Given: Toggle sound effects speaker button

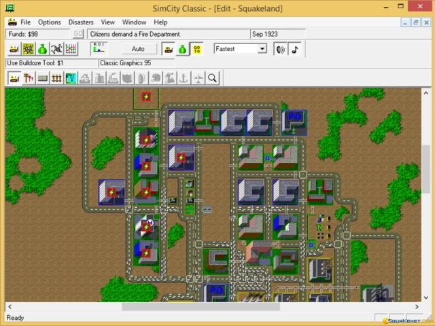Looking at the screenshot, I should tap(281, 49).
